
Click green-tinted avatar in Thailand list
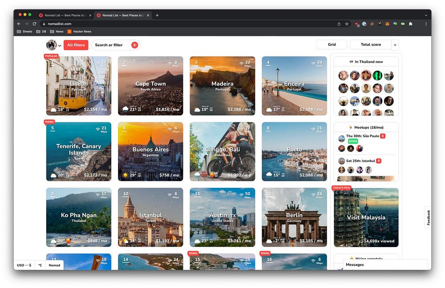tap(377, 76)
